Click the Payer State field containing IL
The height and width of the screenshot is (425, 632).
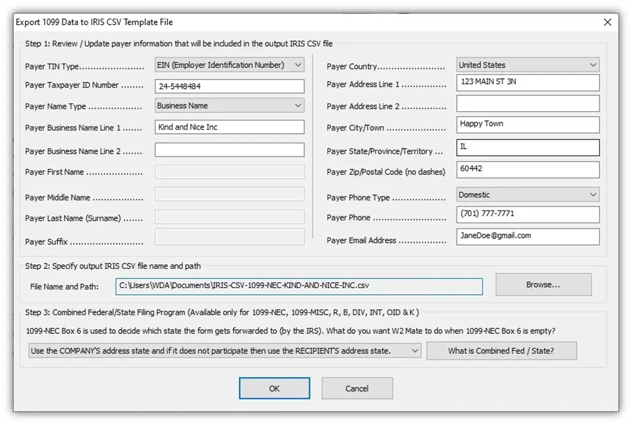tap(528, 147)
